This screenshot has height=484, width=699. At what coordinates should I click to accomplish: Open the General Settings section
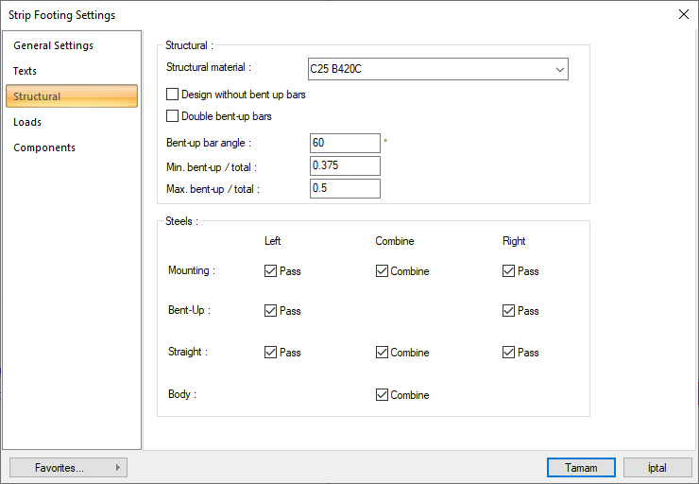(53, 45)
